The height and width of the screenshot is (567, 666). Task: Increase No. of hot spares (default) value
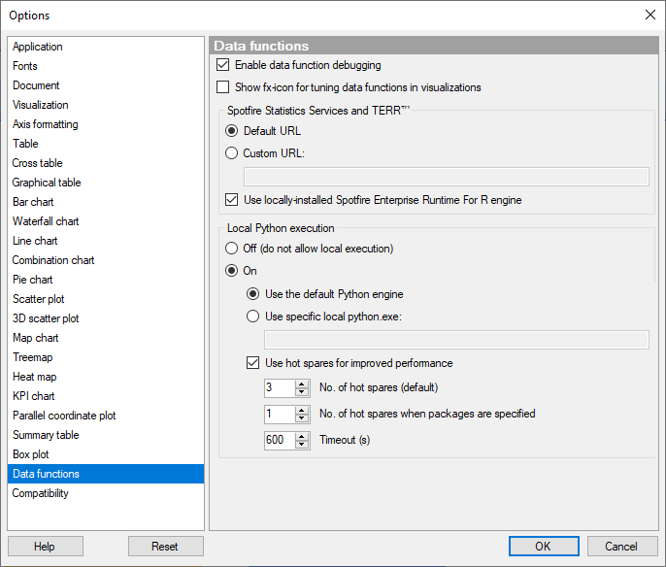[302, 384]
